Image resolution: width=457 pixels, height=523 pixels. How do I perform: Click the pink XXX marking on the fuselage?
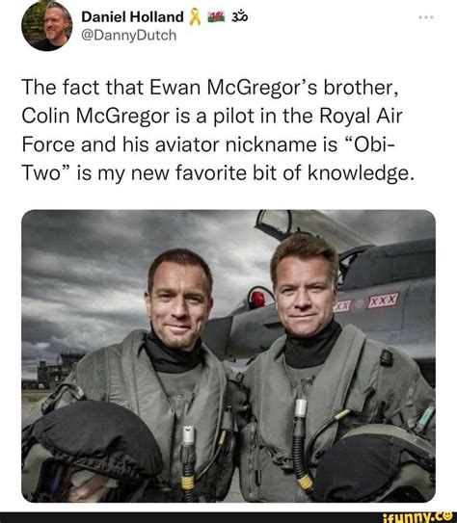coord(383,300)
